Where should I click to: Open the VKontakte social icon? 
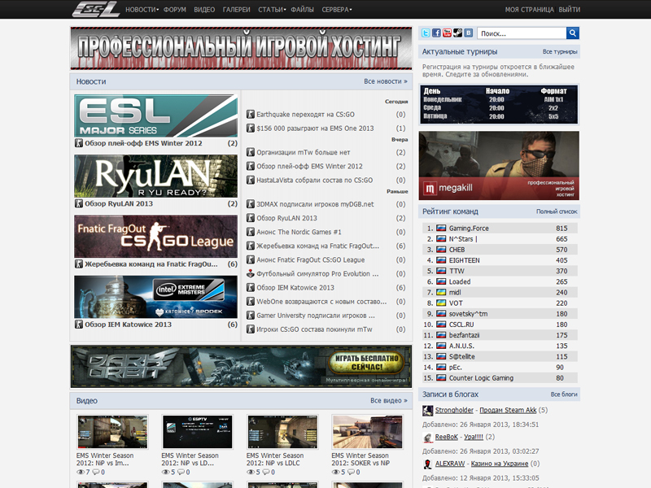(x=469, y=33)
